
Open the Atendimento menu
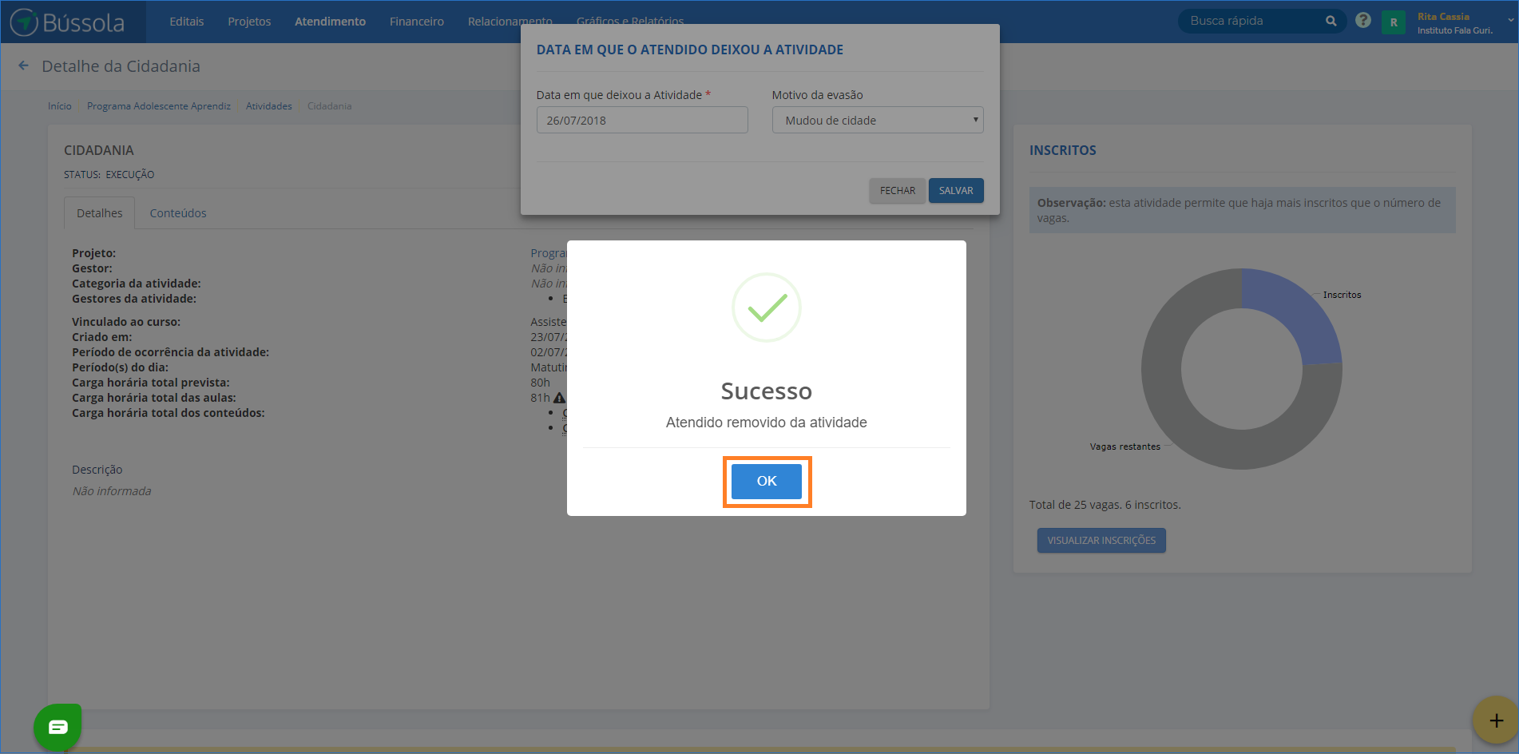click(330, 22)
